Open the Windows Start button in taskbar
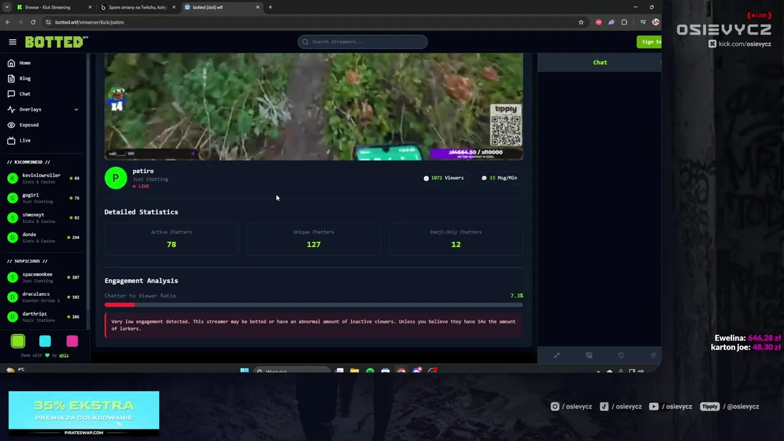The width and height of the screenshot is (784, 441). 244,371
